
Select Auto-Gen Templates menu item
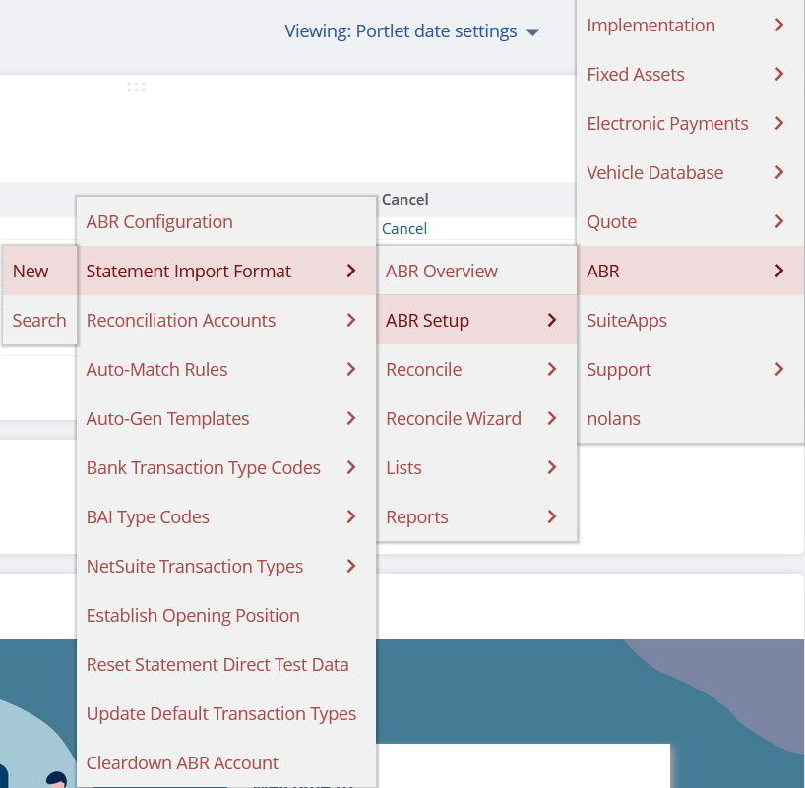[167, 419]
